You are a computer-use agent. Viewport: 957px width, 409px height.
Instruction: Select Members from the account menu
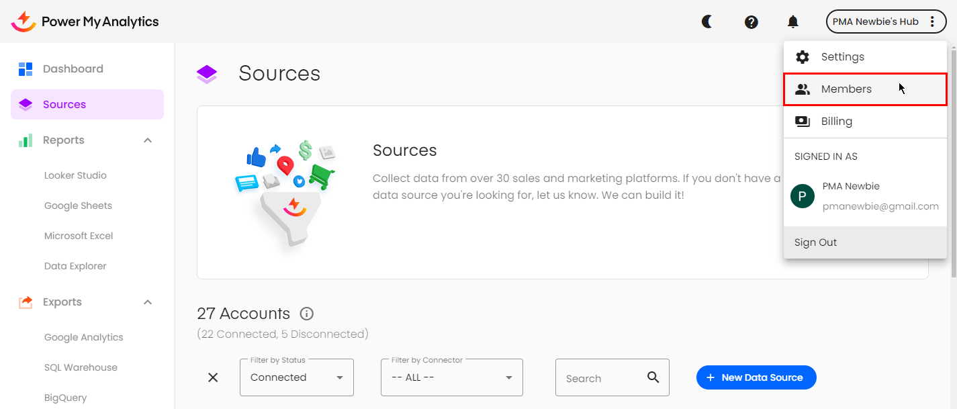(846, 89)
